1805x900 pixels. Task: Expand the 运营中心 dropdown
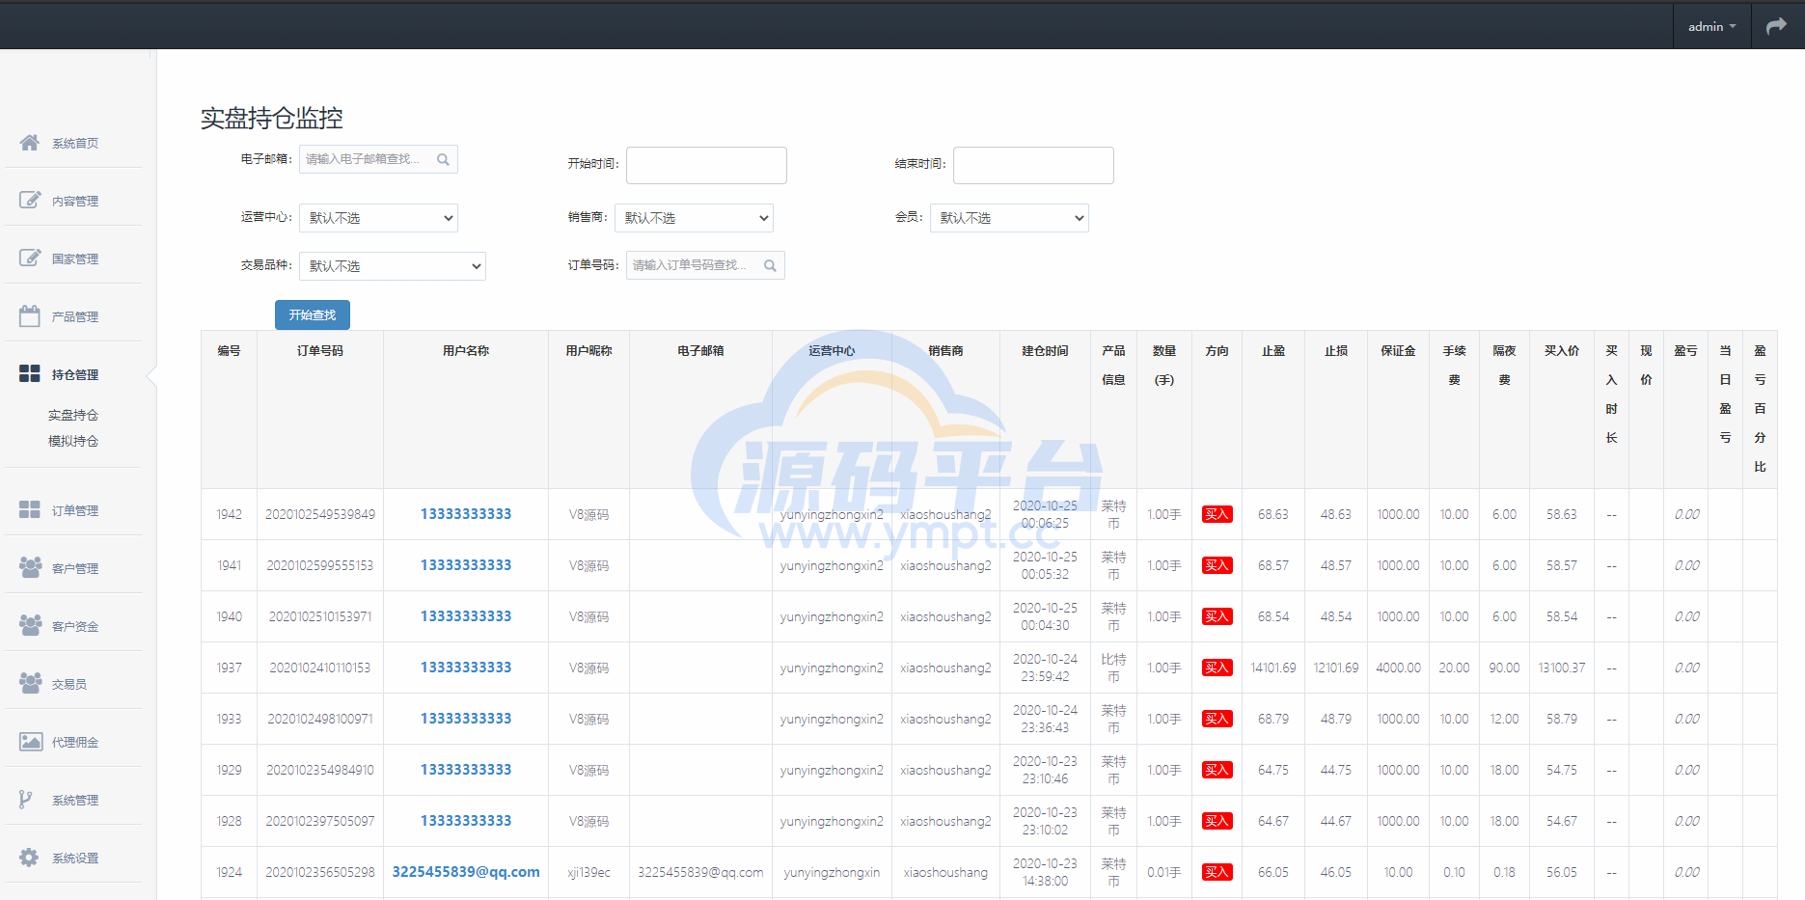click(378, 218)
